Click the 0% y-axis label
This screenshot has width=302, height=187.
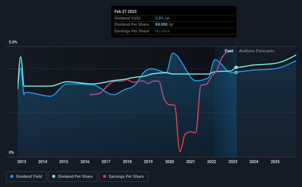click(11, 152)
